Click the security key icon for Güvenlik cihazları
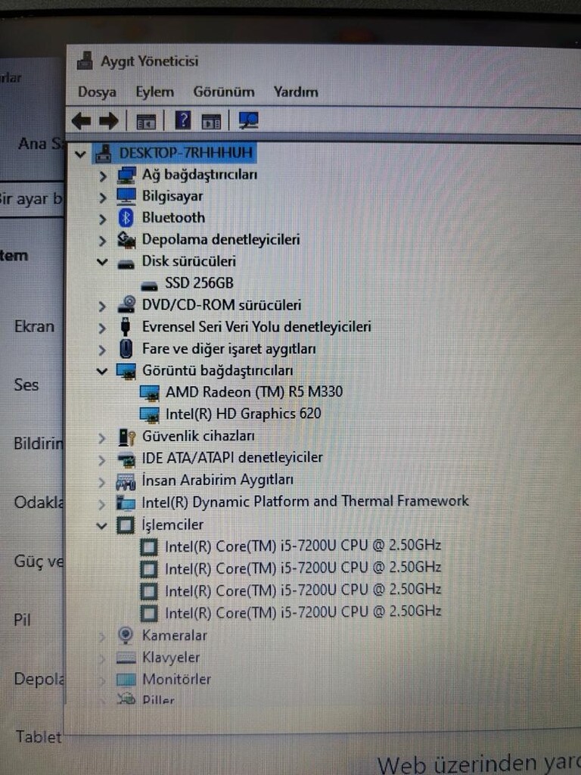This screenshot has height=775, width=581. [x=126, y=437]
